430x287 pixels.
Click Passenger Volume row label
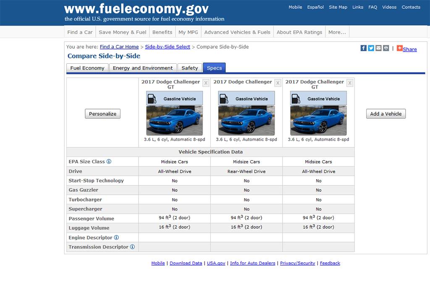click(91, 219)
